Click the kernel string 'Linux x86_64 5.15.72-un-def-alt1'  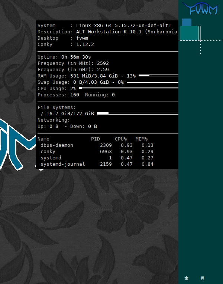tap(124, 26)
